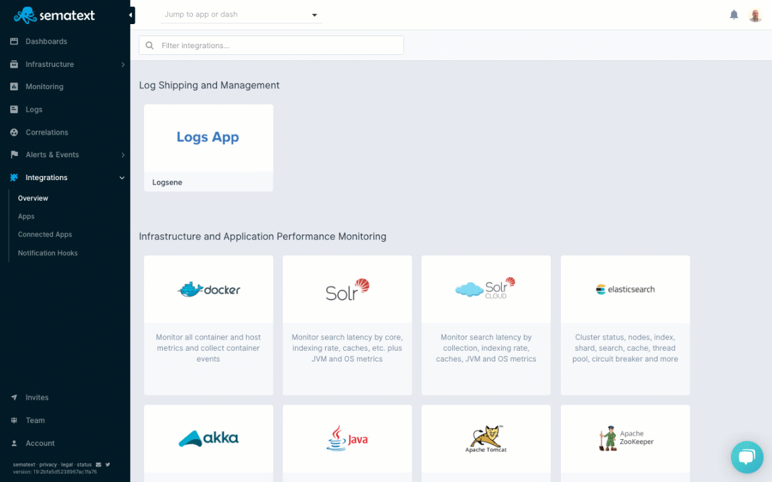This screenshot has height=482, width=772.
Task: Focus the Filter integrations search field
Action: tap(271, 46)
